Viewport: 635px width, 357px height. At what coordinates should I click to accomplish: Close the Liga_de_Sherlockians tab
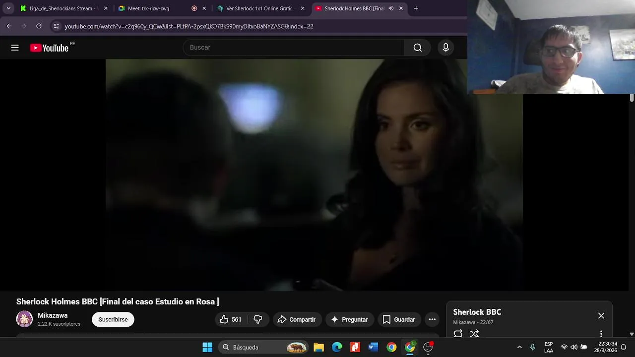pyautogui.click(x=106, y=8)
